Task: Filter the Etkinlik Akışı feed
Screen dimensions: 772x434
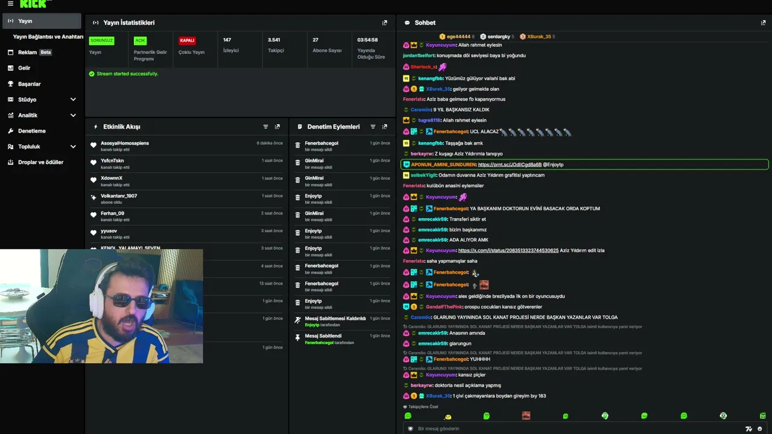Action: point(265,127)
